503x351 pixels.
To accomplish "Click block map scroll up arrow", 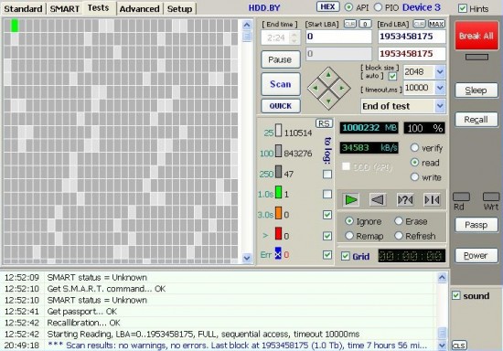I will tap(247, 25).
